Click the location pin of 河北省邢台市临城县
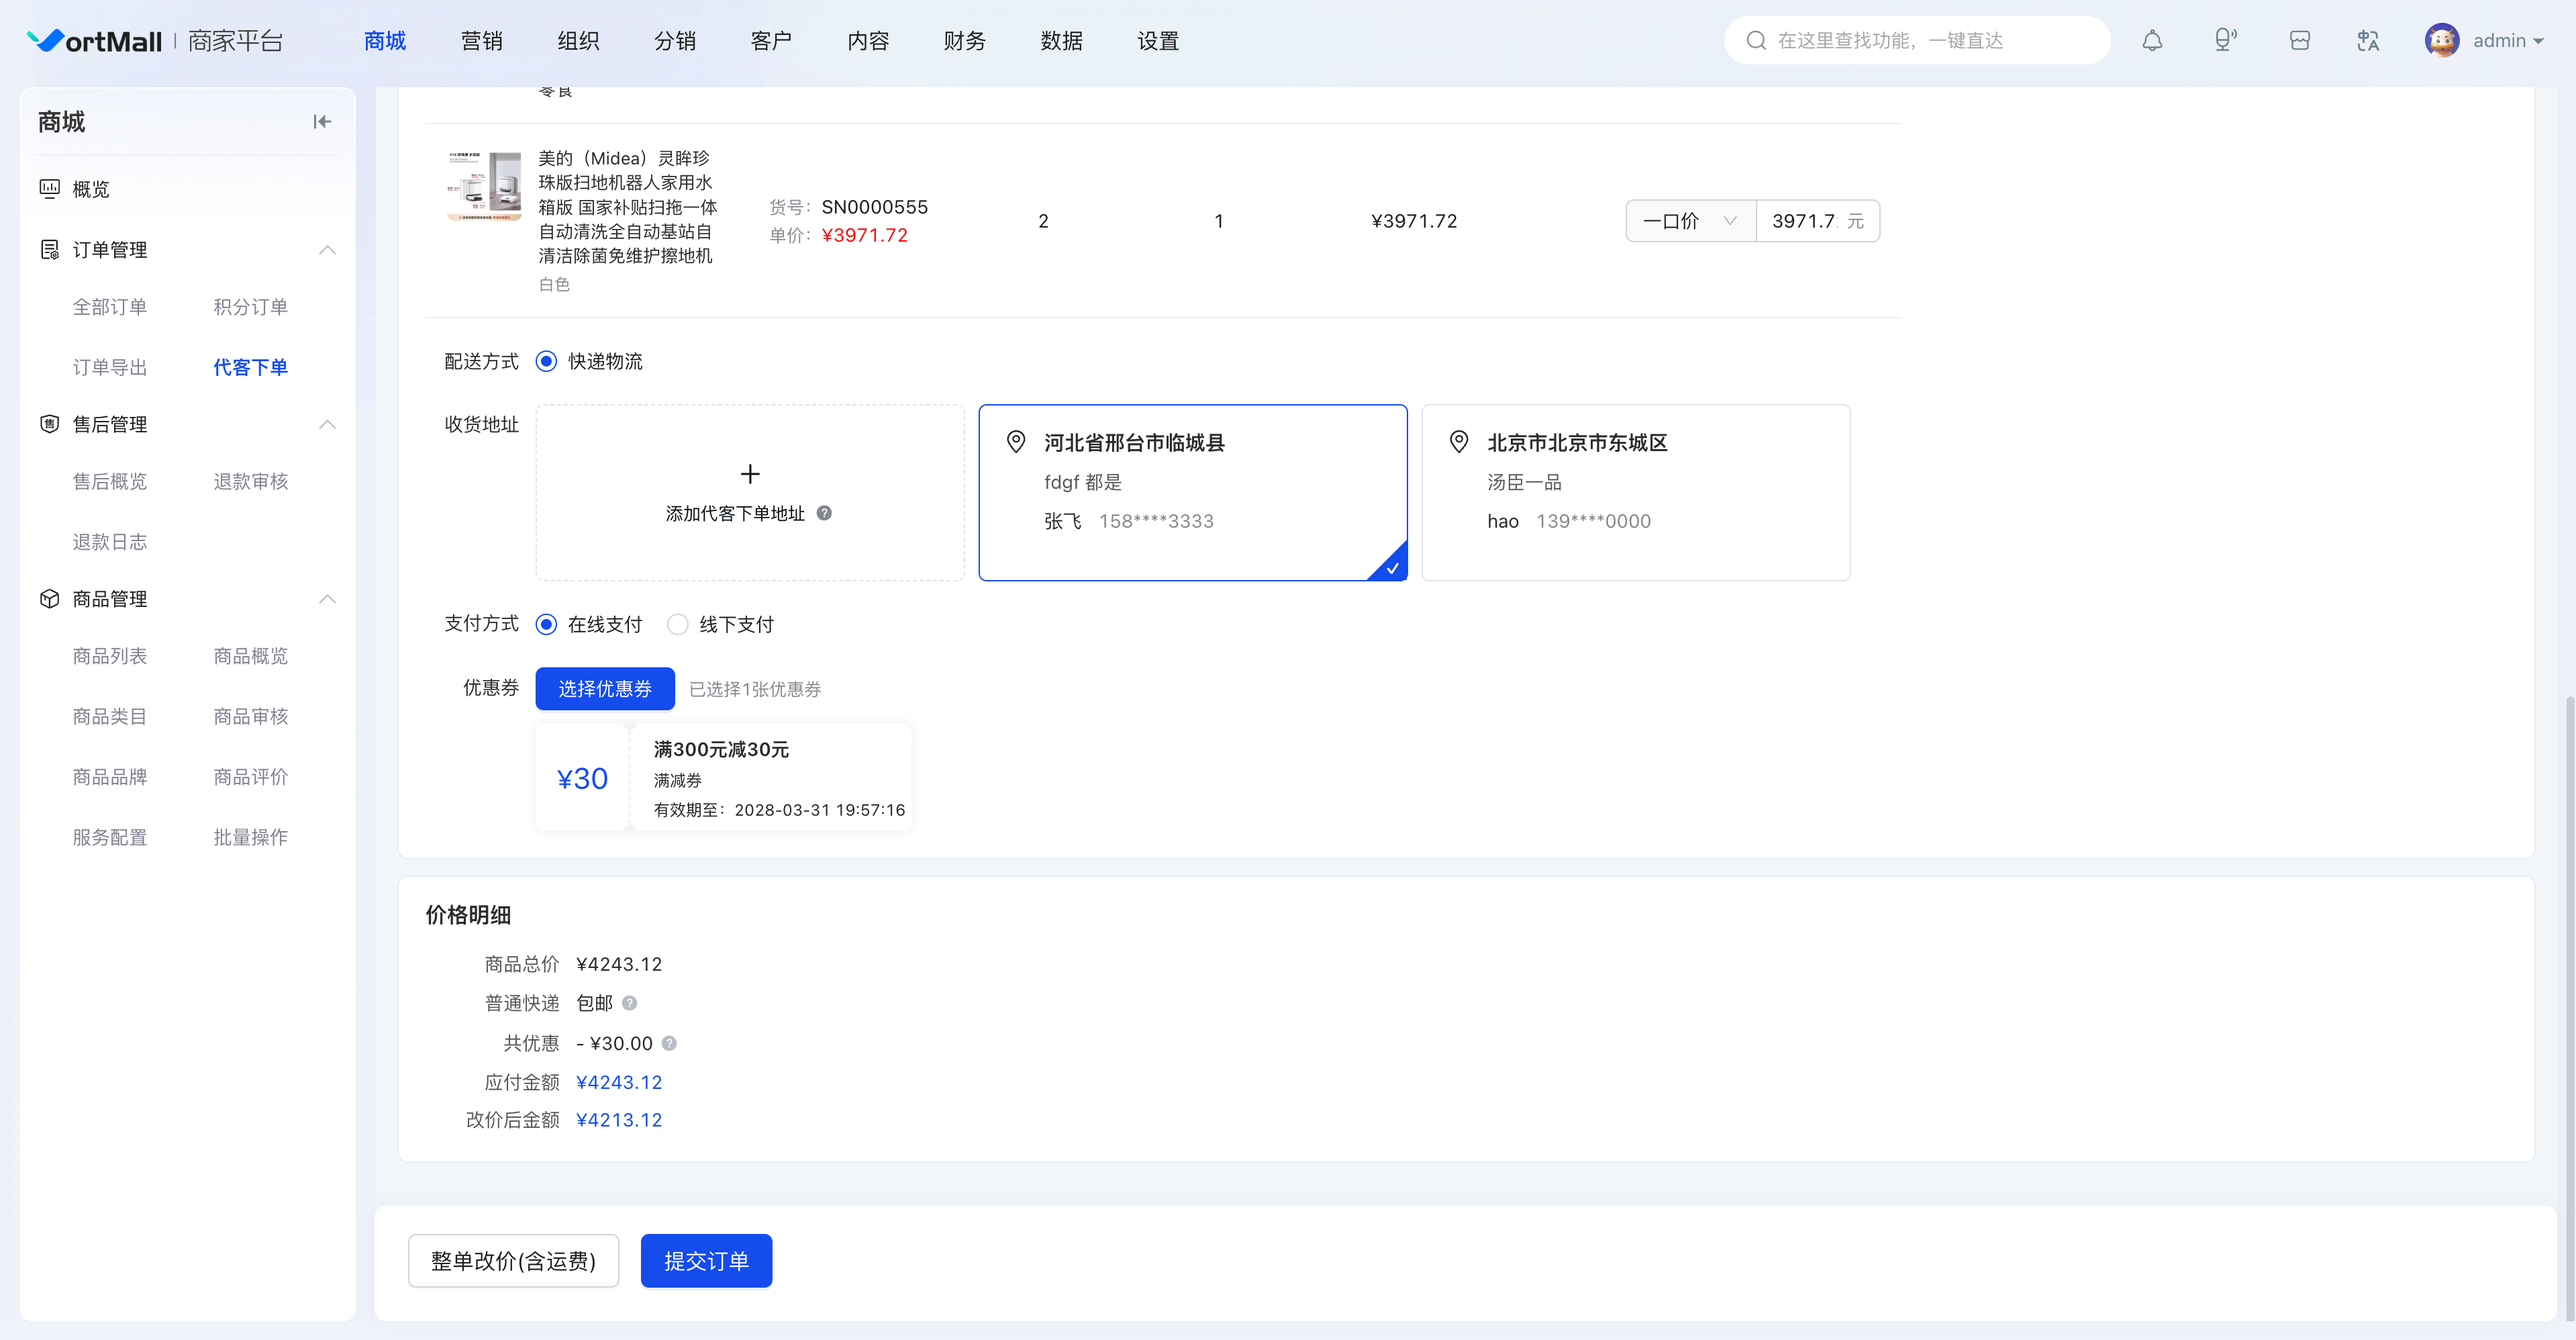The height and width of the screenshot is (1340, 2576). click(1016, 442)
